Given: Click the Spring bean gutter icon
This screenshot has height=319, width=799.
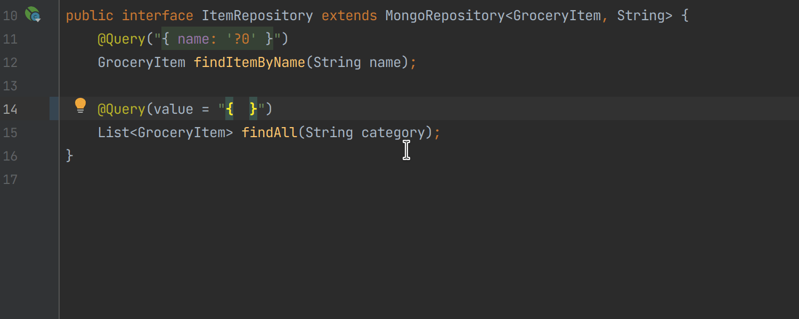Looking at the screenshot, I should 33,14.
